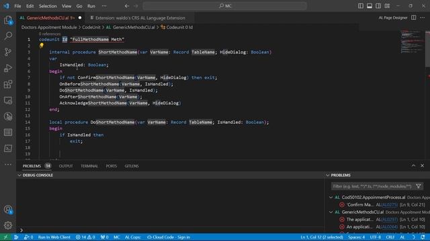Open the File menu
The height and width of the screenshot is (241, 430).
[x=17, y=6]
